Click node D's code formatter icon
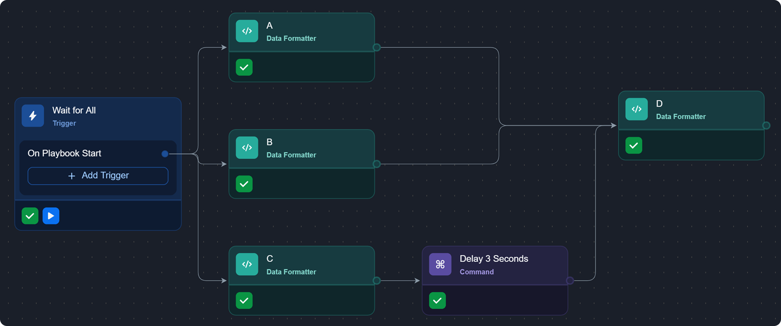The image size is (781, 326). click(636, 109)
